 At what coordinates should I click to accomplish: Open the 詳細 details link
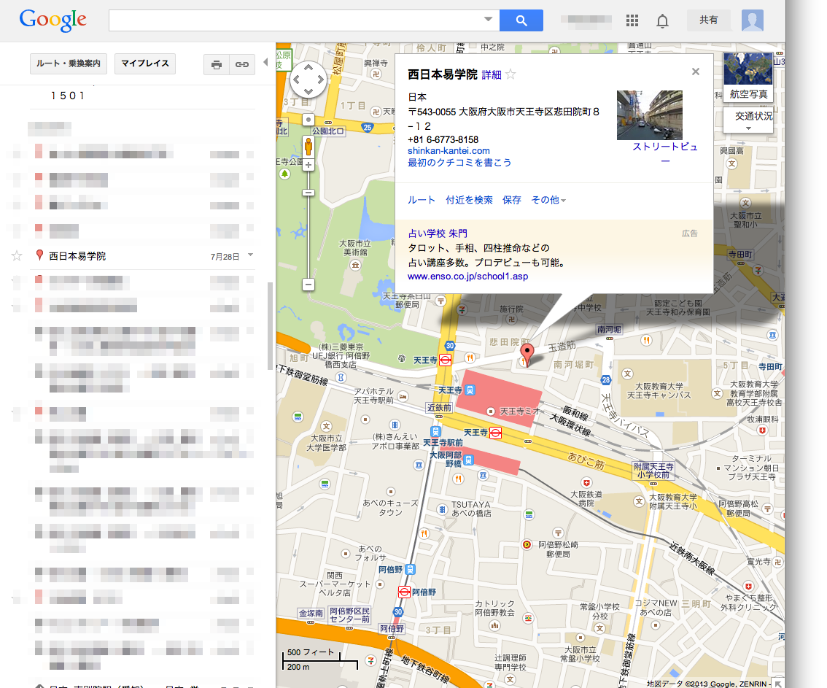pos(492,75)
